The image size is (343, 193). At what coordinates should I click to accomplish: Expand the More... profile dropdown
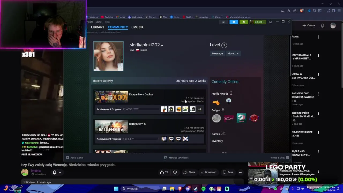pos(233,53)
